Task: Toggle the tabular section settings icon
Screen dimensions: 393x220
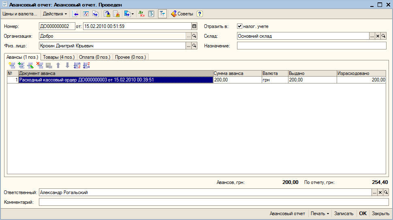Action: coord(162,14)
